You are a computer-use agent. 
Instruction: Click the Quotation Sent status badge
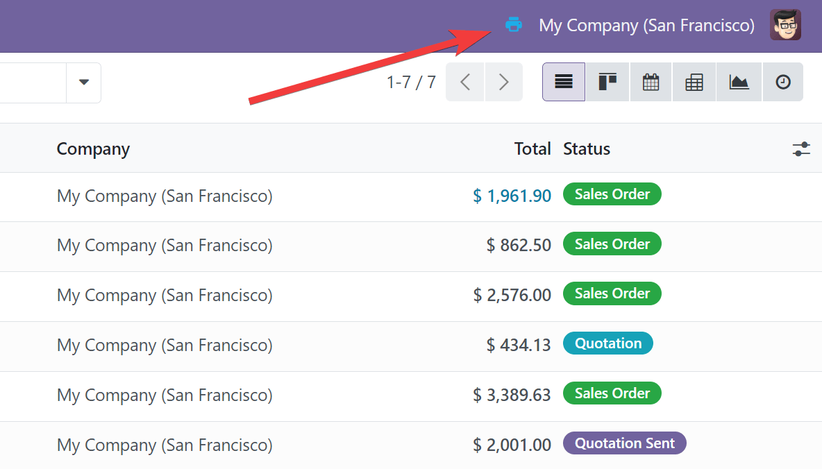[x=624, y=443]
